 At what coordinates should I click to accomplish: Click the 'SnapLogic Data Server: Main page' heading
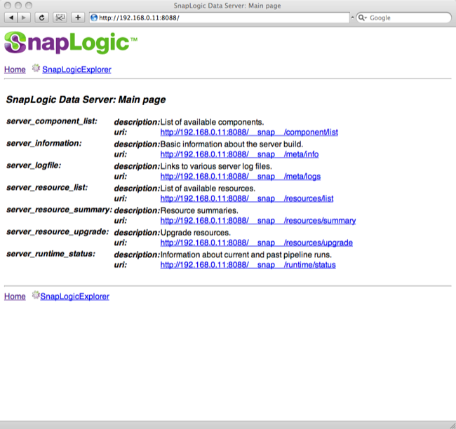pyautogui.click(x=86, y=100)
